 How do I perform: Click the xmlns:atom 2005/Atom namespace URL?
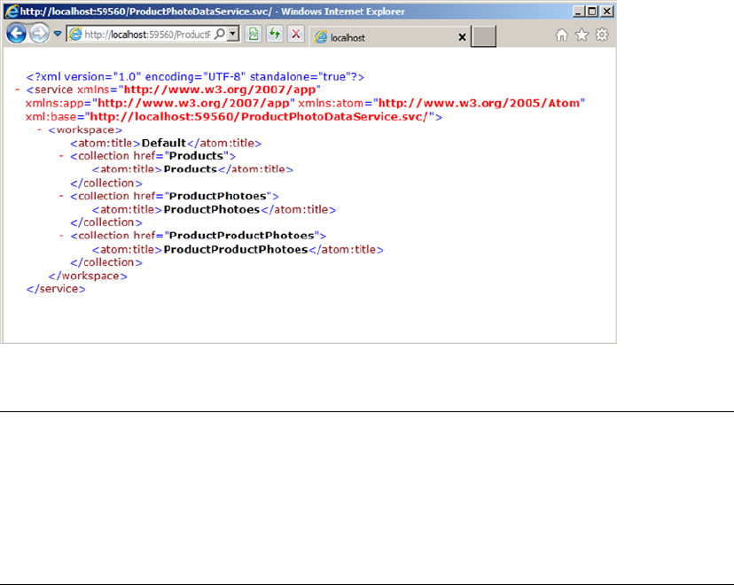point(479,103)
